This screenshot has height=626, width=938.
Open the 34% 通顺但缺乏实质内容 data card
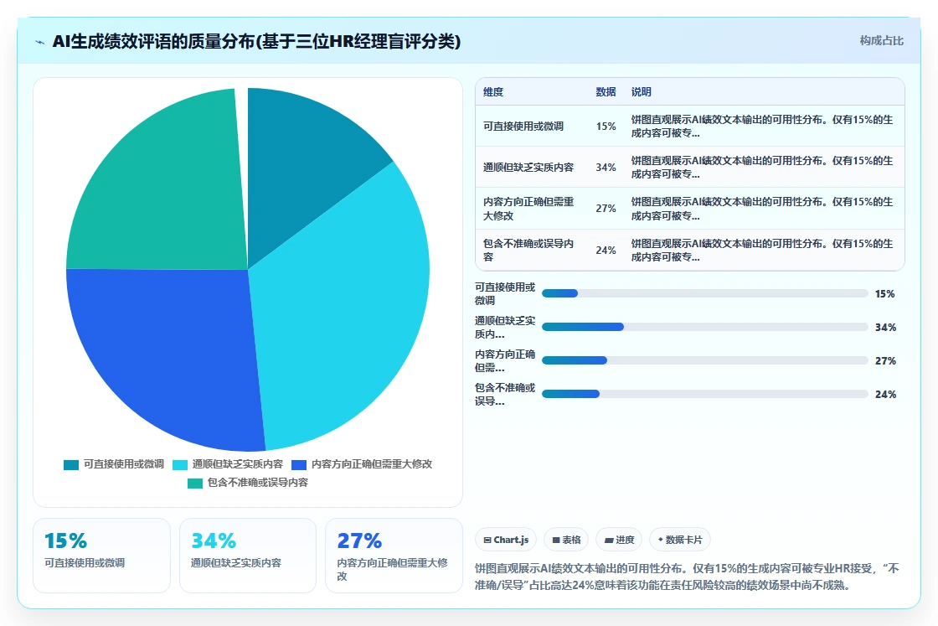point(248,556)
